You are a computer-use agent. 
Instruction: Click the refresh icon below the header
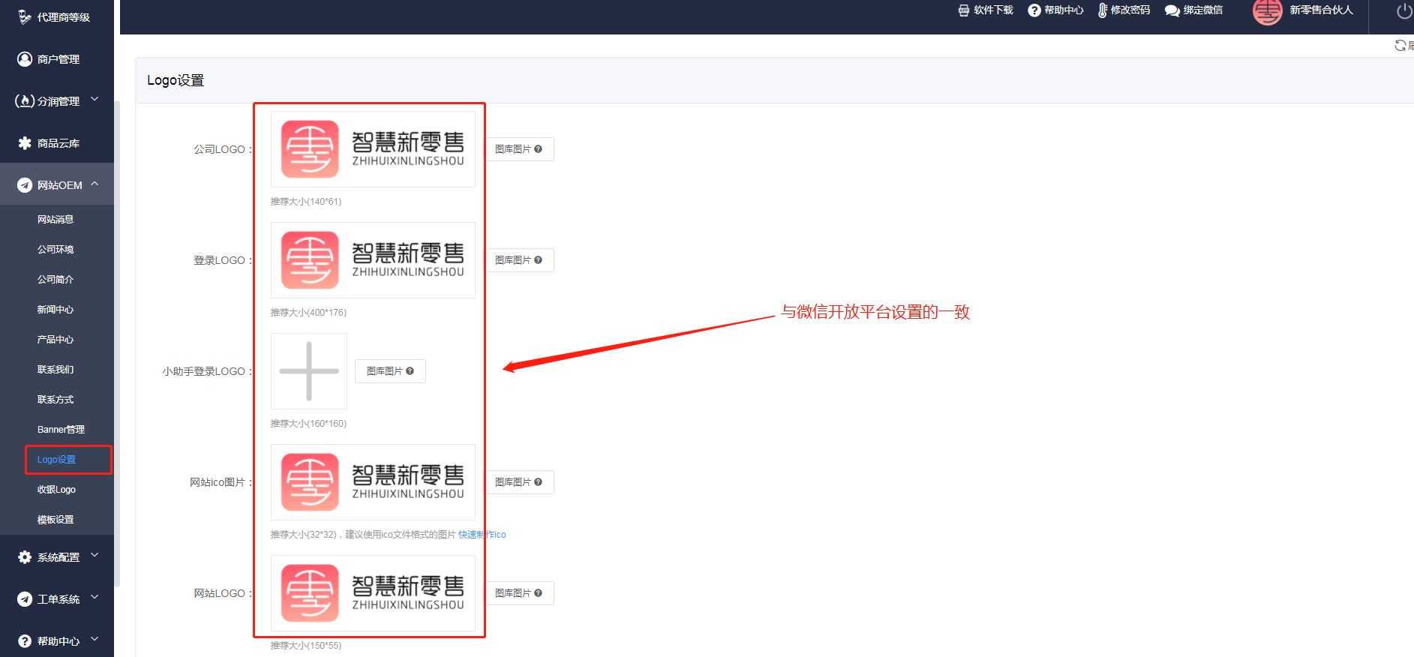pyautogui.click(x=1400, y=46)
